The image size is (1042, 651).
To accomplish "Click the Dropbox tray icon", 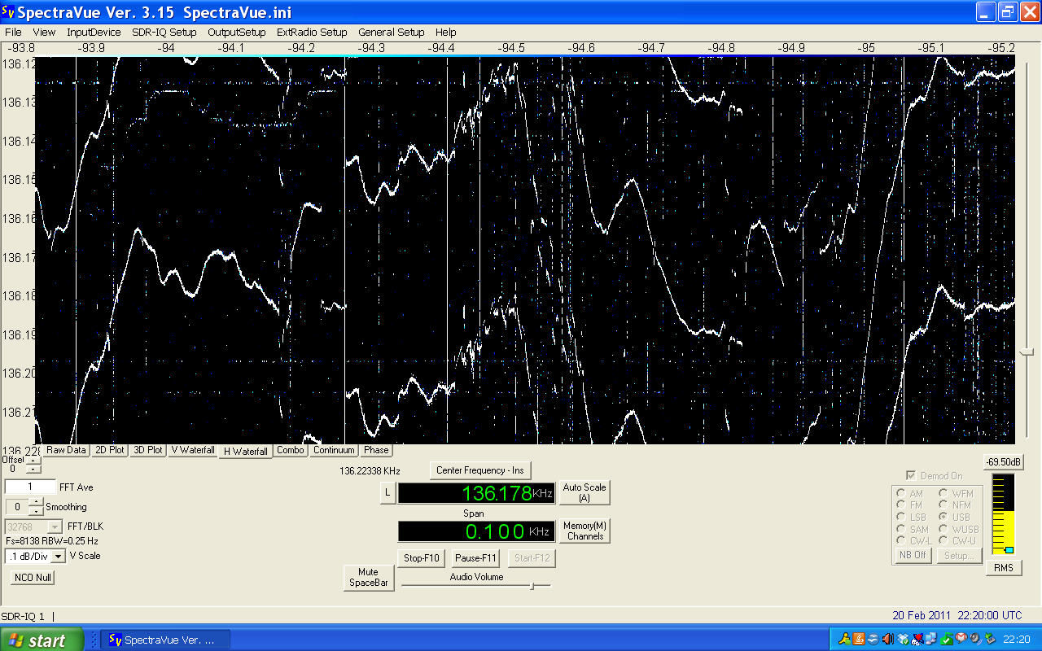I will tap(903, 640).
